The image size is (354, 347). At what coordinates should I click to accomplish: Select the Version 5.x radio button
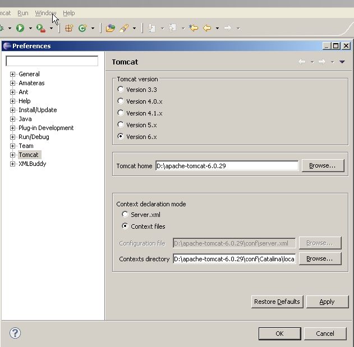121,125
